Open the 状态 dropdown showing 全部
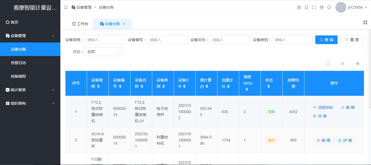This screenshot has height=165, width=371. [x=105, y=51]
